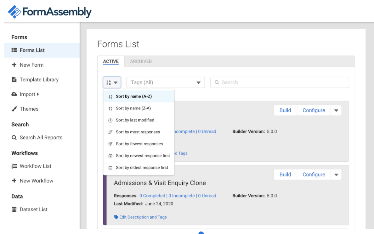Click the Z-A sort icon in menu
Screen dimensions: 374x234
pos(110,109)
